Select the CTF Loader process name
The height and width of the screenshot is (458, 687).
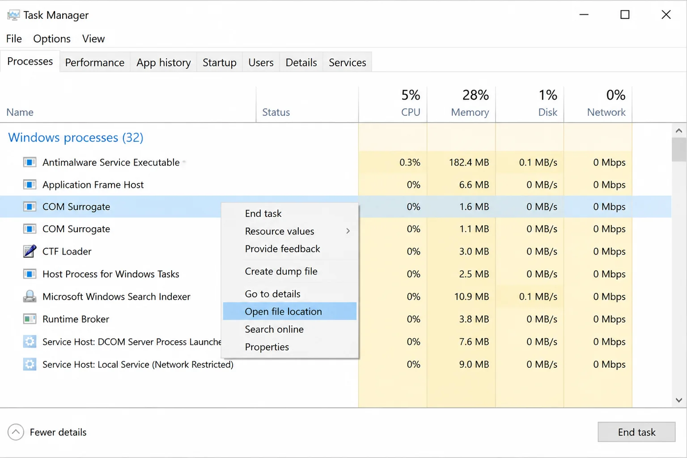click(67, 251)
